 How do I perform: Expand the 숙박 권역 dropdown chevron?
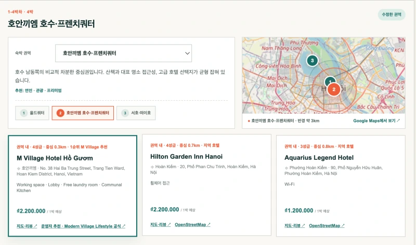click(x=187, y=53)
